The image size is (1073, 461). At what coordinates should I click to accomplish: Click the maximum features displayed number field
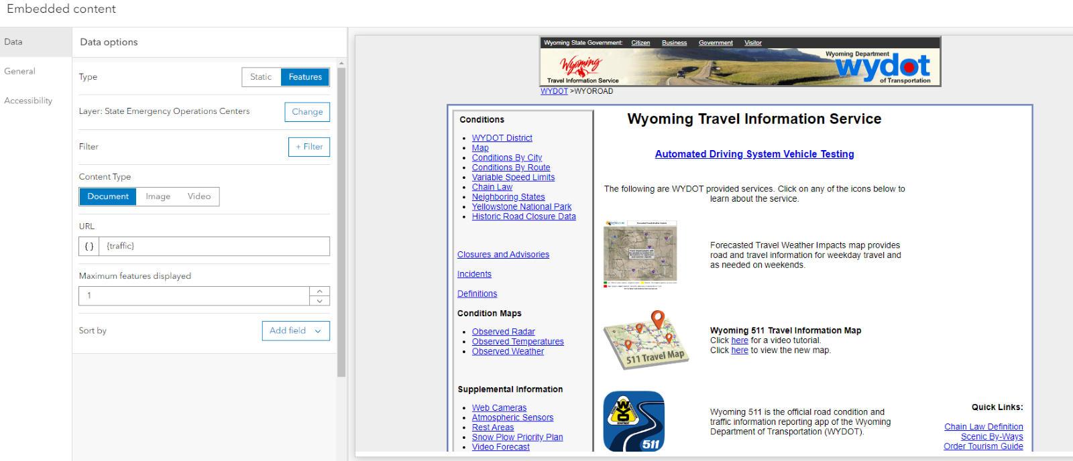[x=194, y=296]
